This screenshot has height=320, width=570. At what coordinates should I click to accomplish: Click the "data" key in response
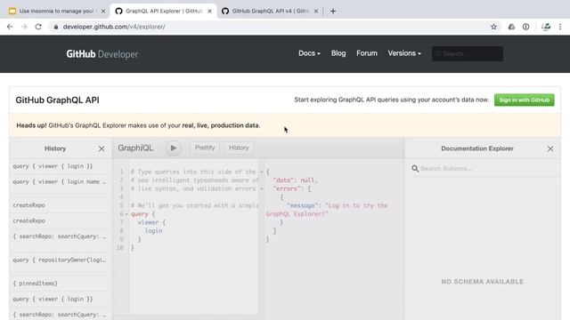tap(283, 180)
